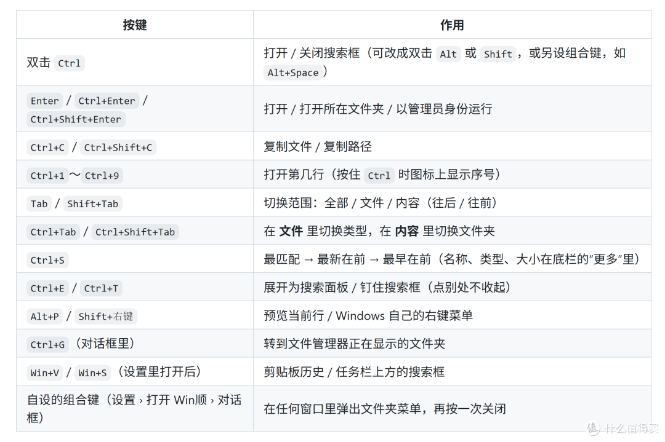
Task: Click the Shift keycap in first row description
Action: (x=498, y=53)
